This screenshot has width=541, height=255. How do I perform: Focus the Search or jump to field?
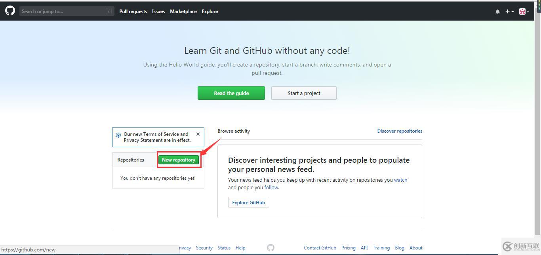(x=67, y=11)
